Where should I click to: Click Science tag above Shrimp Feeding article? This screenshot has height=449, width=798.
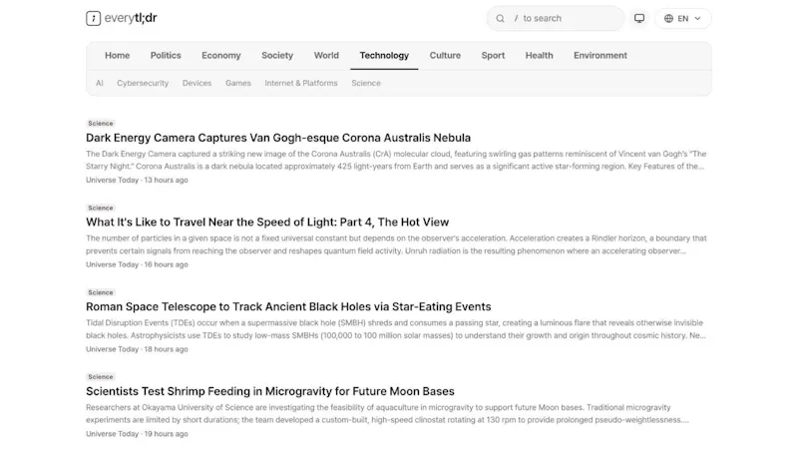point(101,377)
